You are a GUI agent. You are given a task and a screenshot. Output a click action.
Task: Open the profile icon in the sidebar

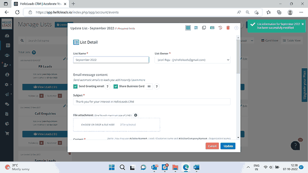click(7, 75)
